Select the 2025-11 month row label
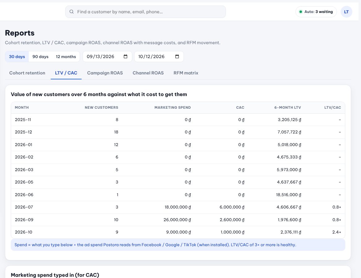361x278 pixels. point(23,120)
